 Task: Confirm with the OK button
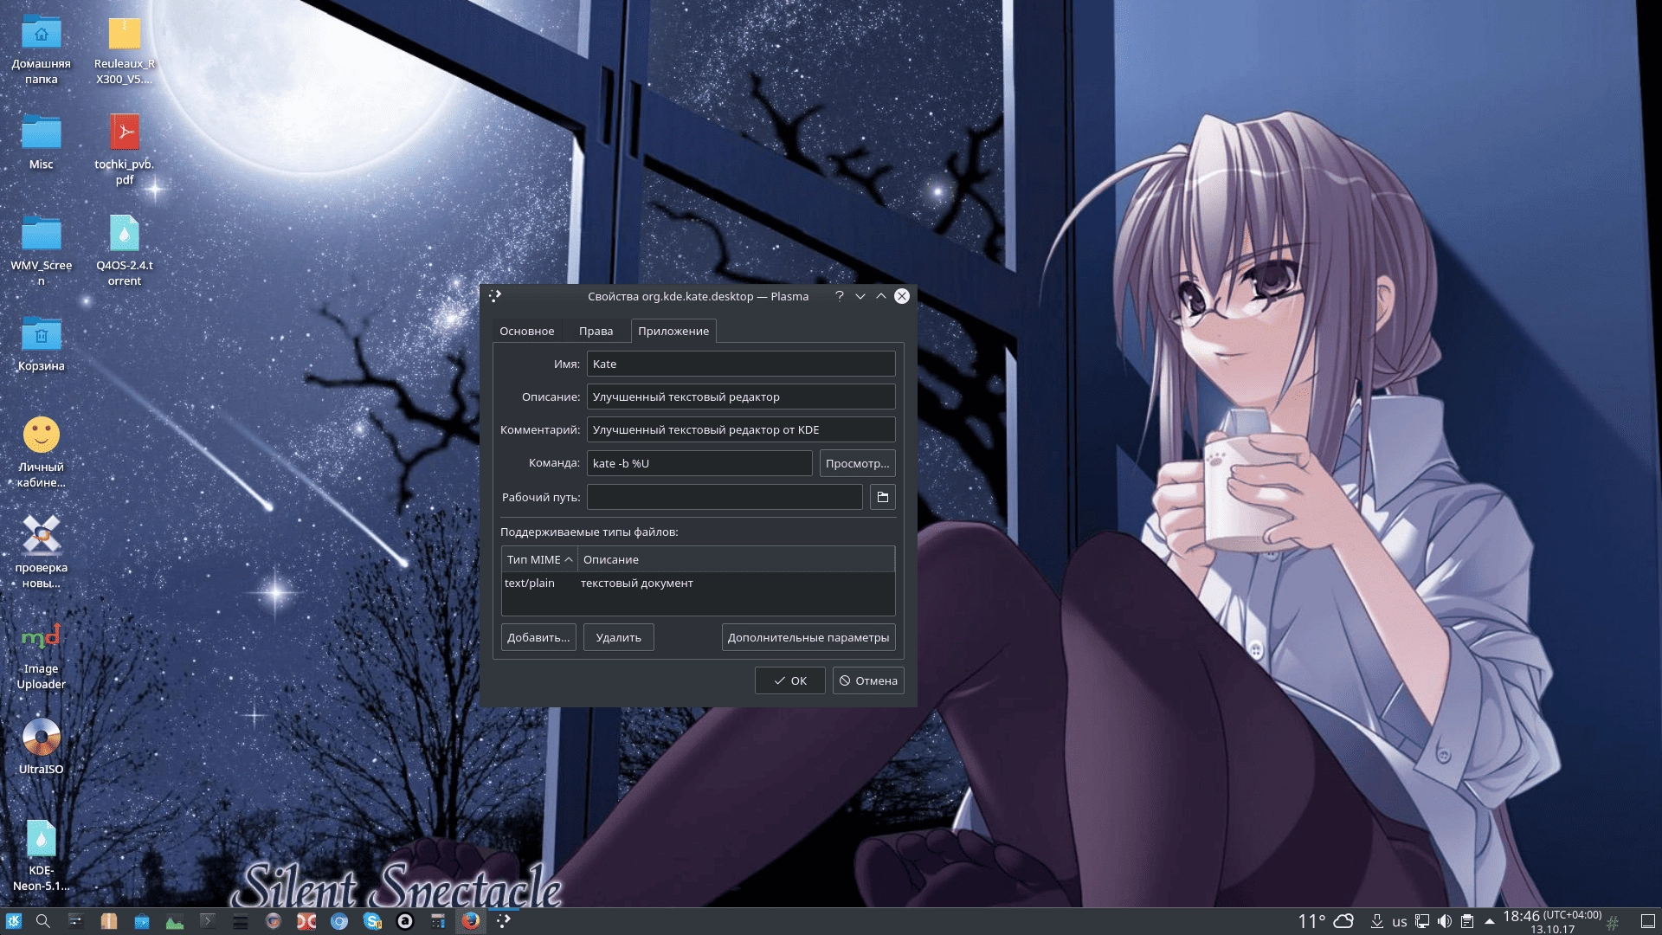(x=789, y=680)
